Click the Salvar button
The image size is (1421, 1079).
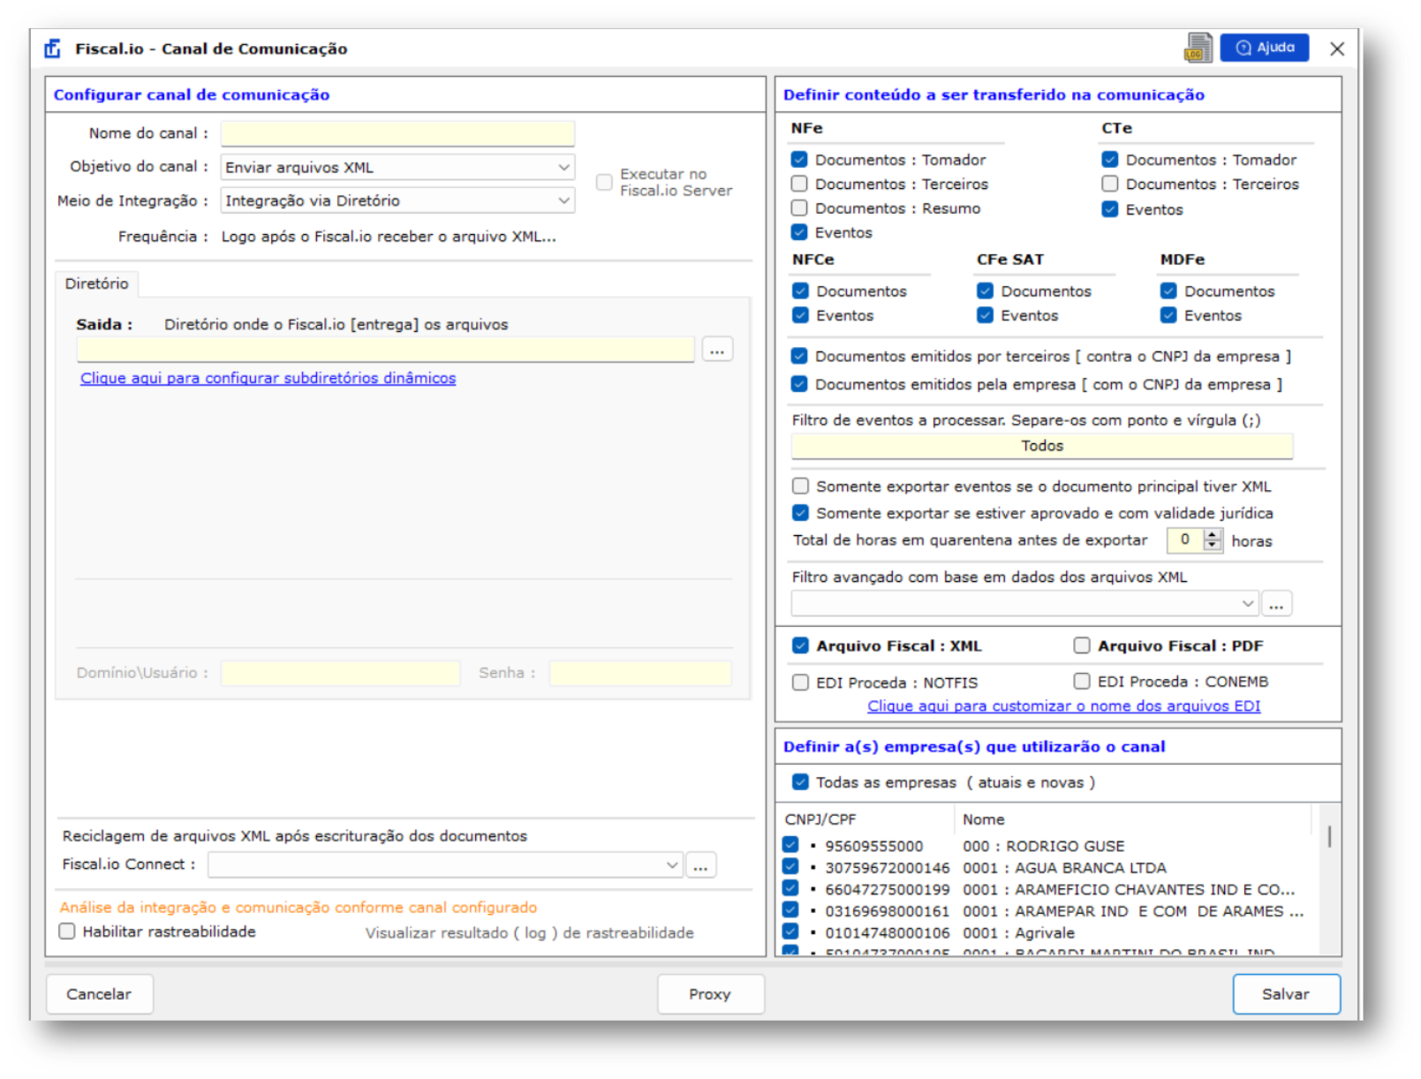point(1286,994)
